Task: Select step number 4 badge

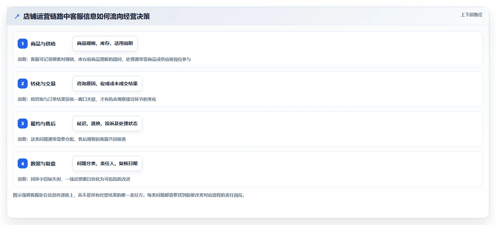Action: (x=23, y=163)
